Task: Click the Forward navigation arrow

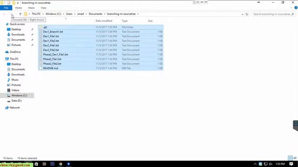Action: tap(11, 14)
